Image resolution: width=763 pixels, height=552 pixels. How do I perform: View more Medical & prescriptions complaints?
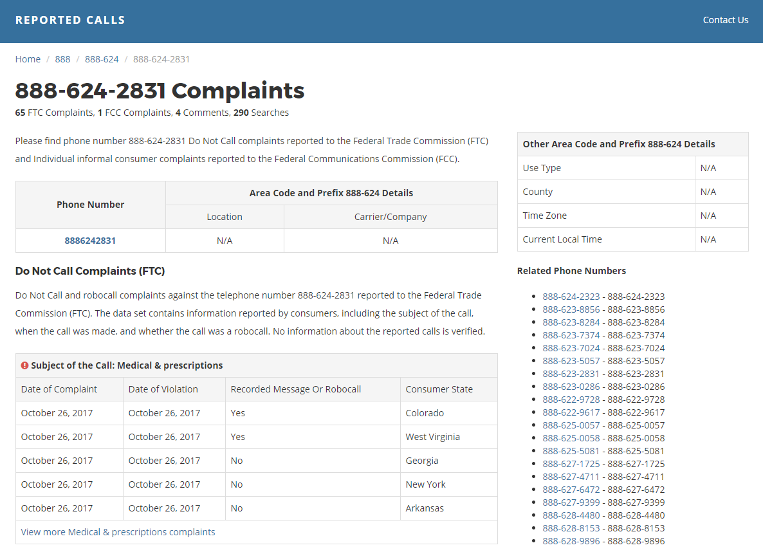(x=118, y=531)
